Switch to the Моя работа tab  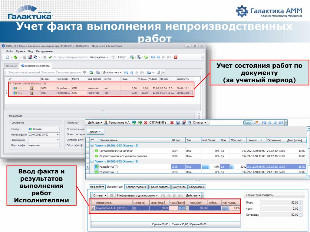97,187
